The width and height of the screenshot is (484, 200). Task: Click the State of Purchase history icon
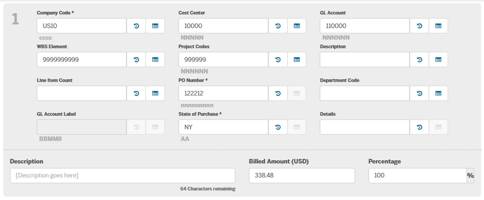point(278,127)
